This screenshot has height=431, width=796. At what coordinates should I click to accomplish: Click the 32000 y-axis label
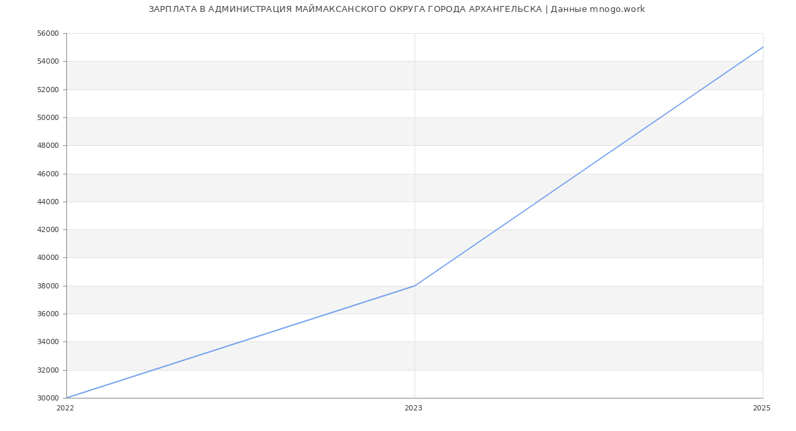[49, 371]
